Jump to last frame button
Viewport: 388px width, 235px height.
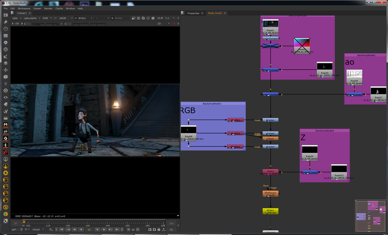[x=117, y=230]
